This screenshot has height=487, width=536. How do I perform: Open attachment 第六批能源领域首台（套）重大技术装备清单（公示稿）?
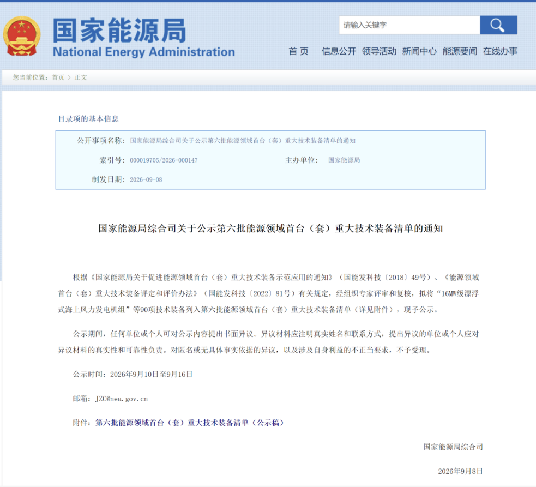[189, 423]
